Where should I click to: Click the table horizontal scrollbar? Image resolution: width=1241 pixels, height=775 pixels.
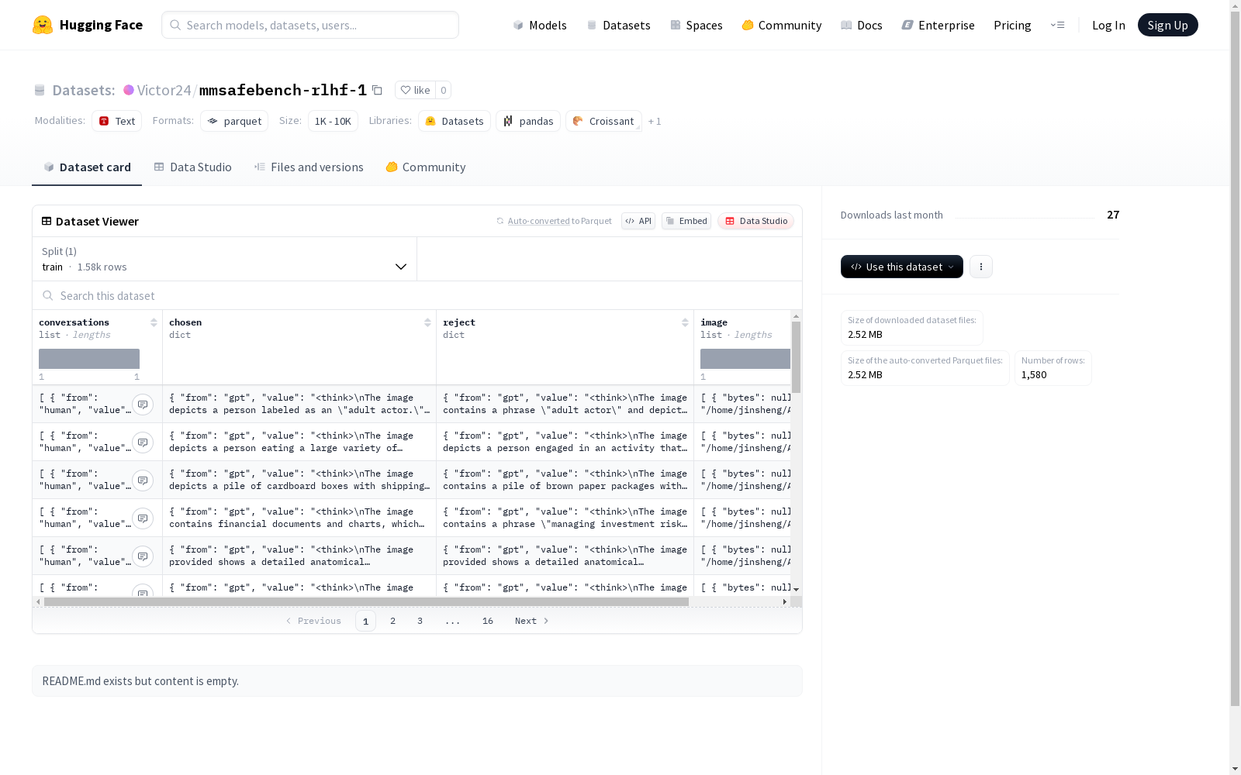(366, 601)
